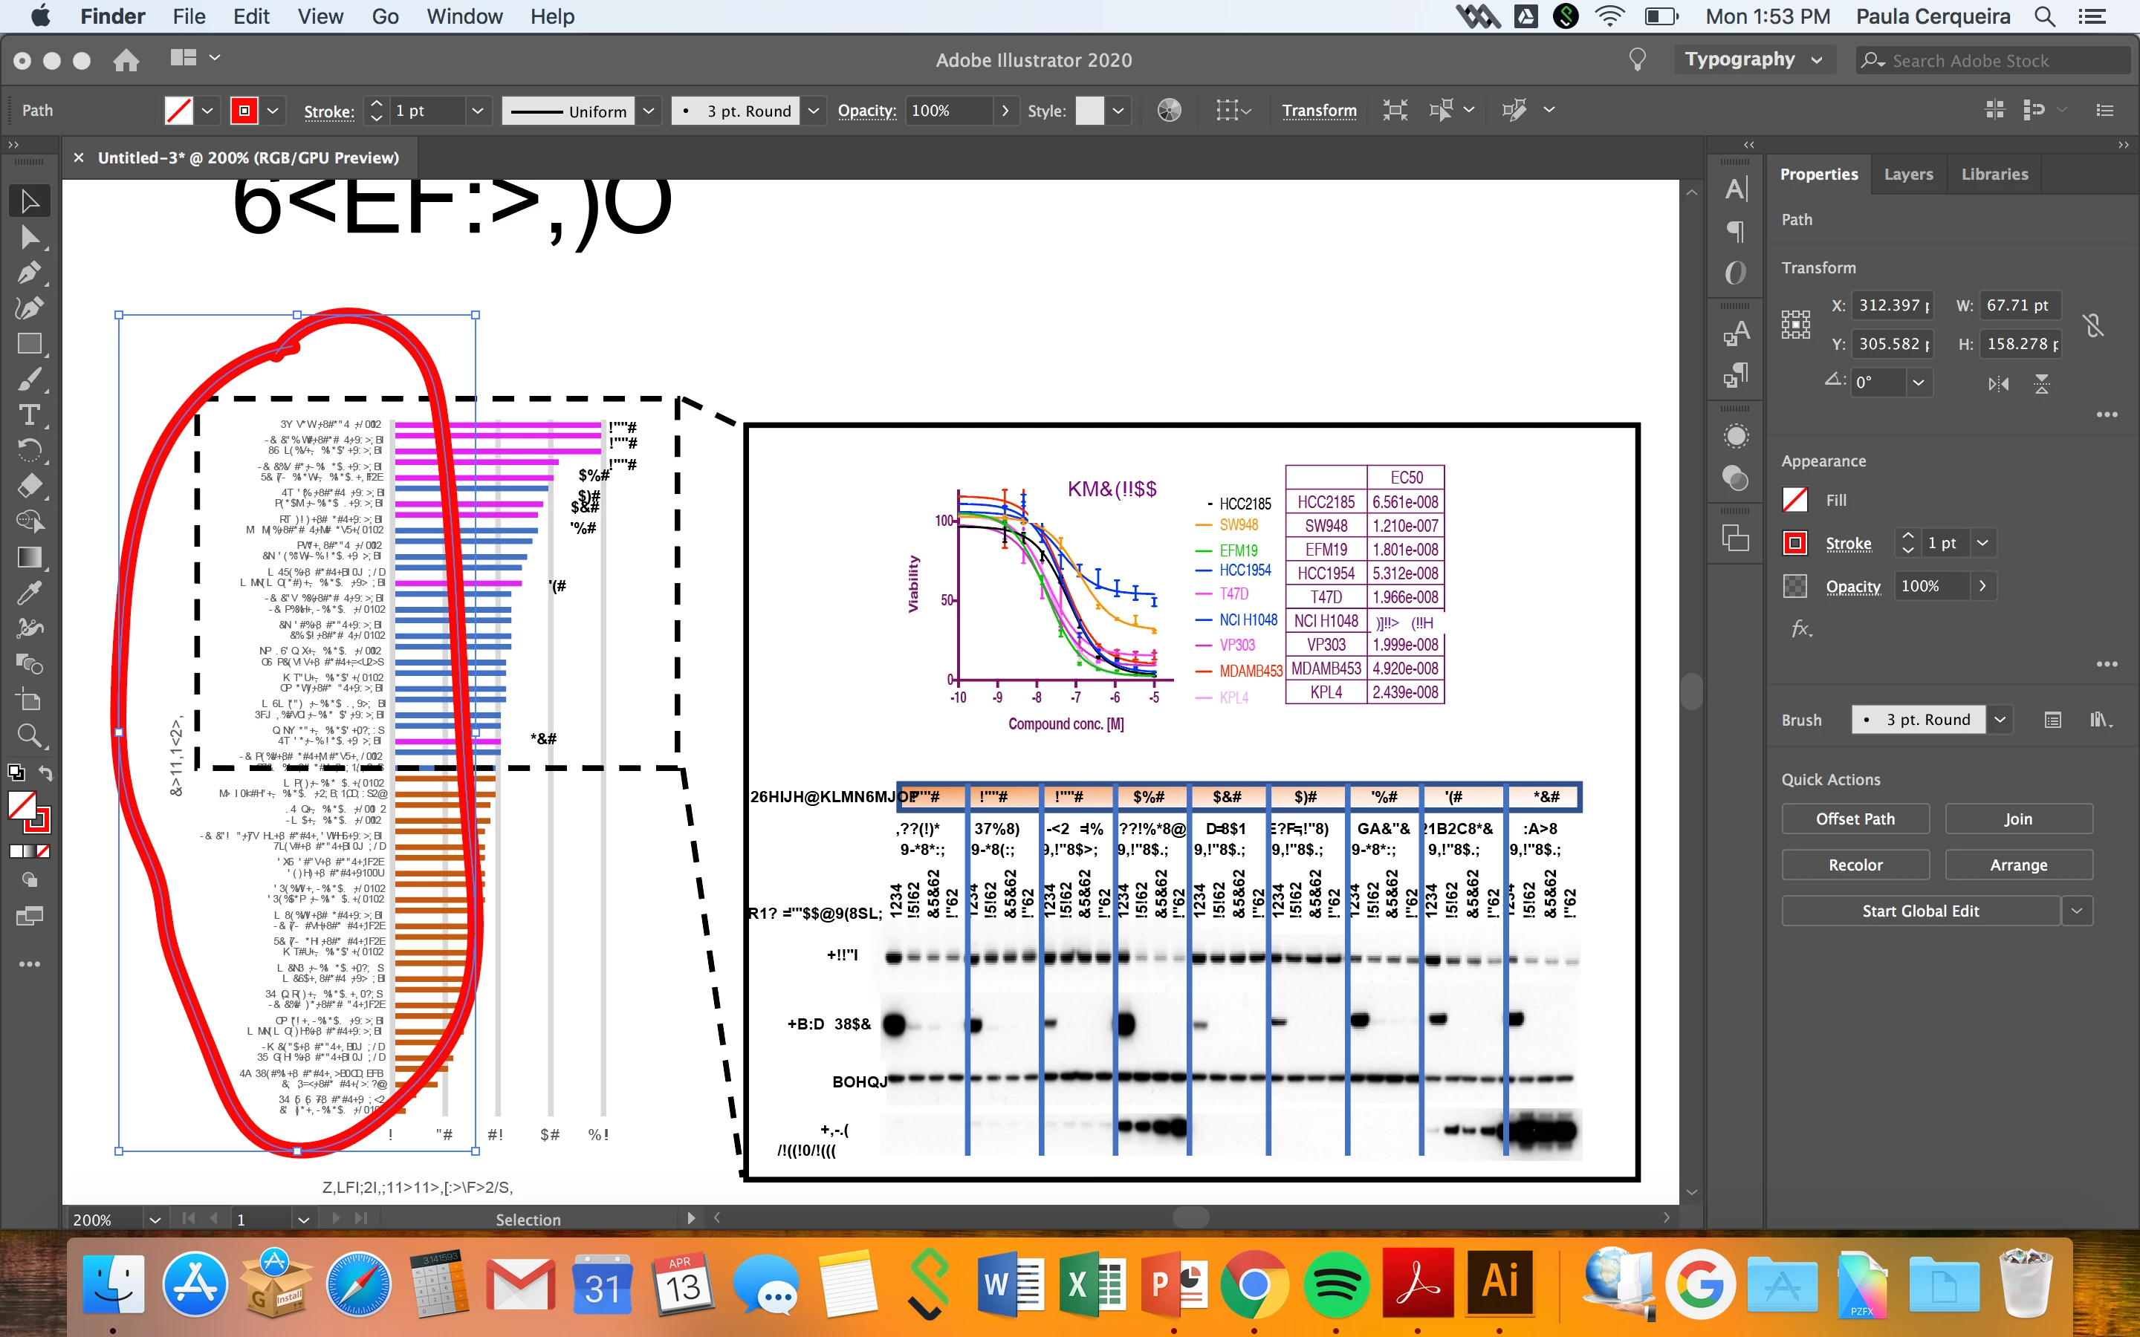Flip the selection horizontally in Transform
The width and height of the screenshot is (2140, 1337).
(1999, 384)
